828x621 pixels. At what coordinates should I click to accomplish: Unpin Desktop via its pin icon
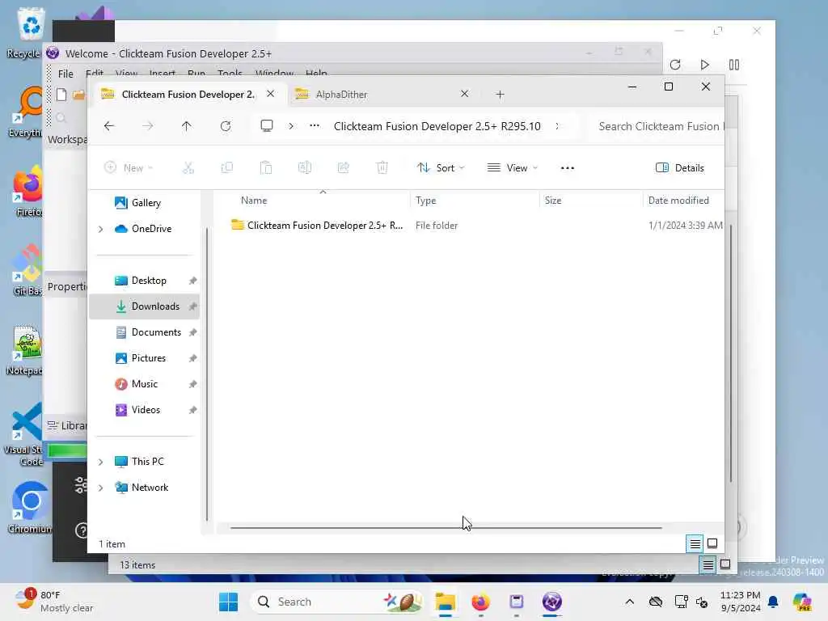[x=192, y=281]
